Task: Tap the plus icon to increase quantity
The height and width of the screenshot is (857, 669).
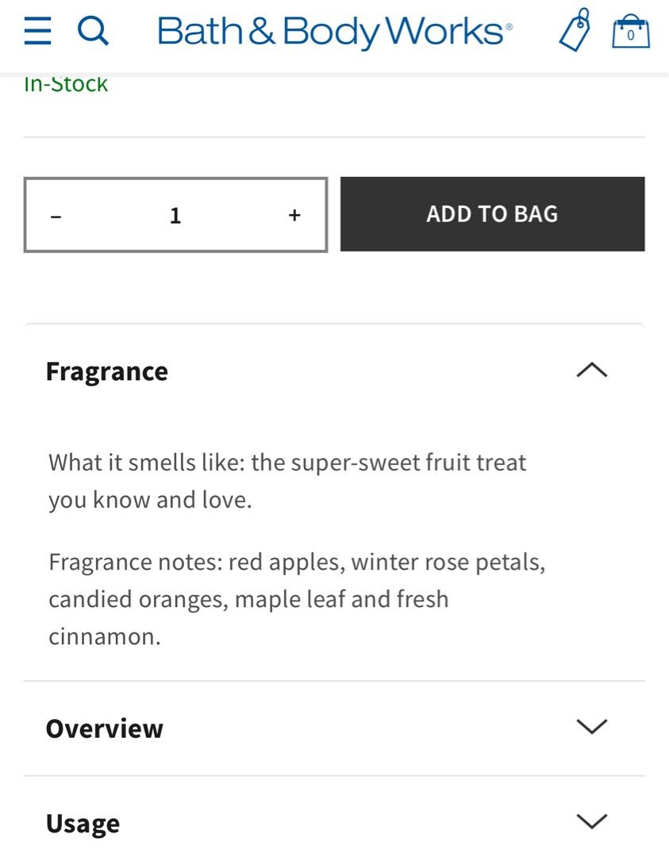Action: [x=294, y=214]
